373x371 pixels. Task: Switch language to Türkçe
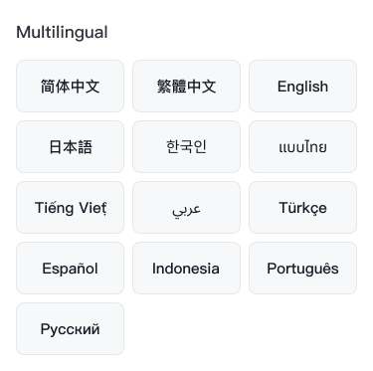[x=302, y=208]
